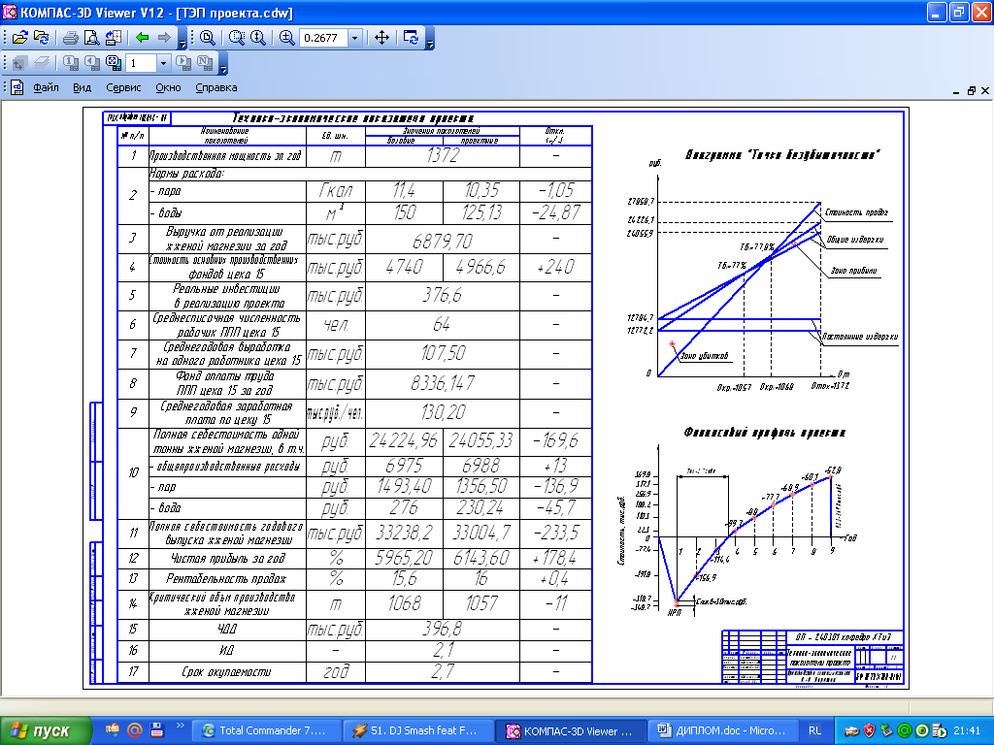Go to previous sheet icon
This screenshot has width=994, height=745.
(x=92, y=63)
